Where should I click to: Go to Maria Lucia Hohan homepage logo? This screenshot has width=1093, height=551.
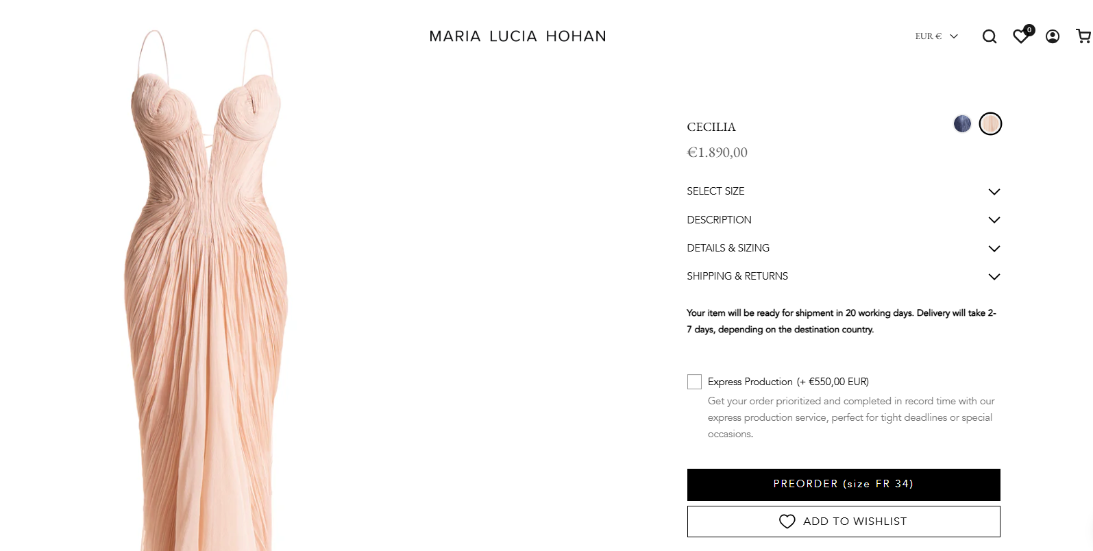coord(517,36)
